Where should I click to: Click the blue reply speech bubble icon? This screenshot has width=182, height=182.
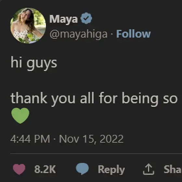pos(82,169)
